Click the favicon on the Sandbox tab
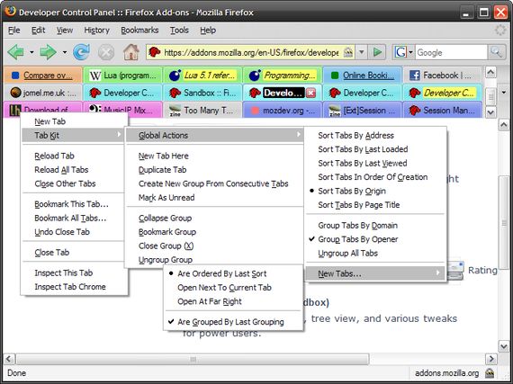 point(175,94)
